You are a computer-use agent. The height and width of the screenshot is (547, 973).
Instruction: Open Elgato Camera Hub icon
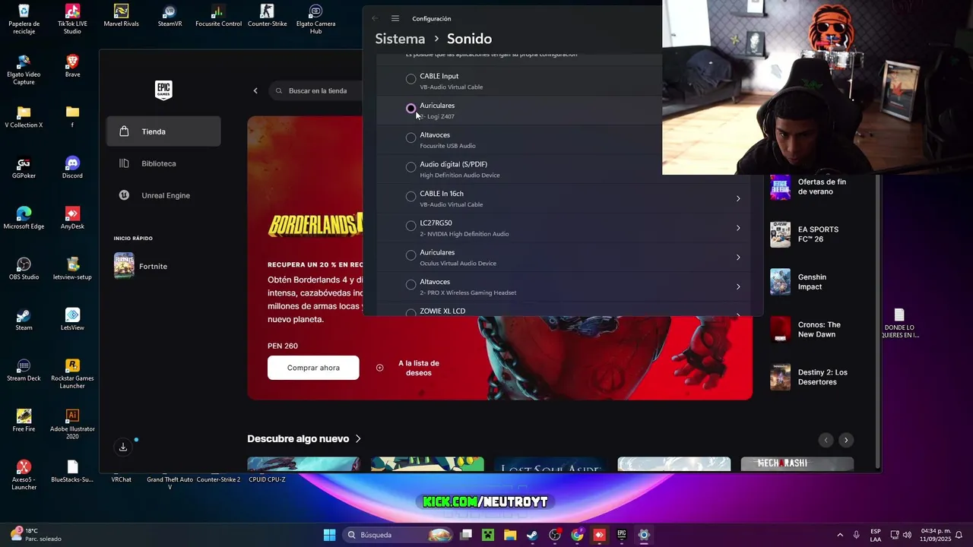[315, 19]
